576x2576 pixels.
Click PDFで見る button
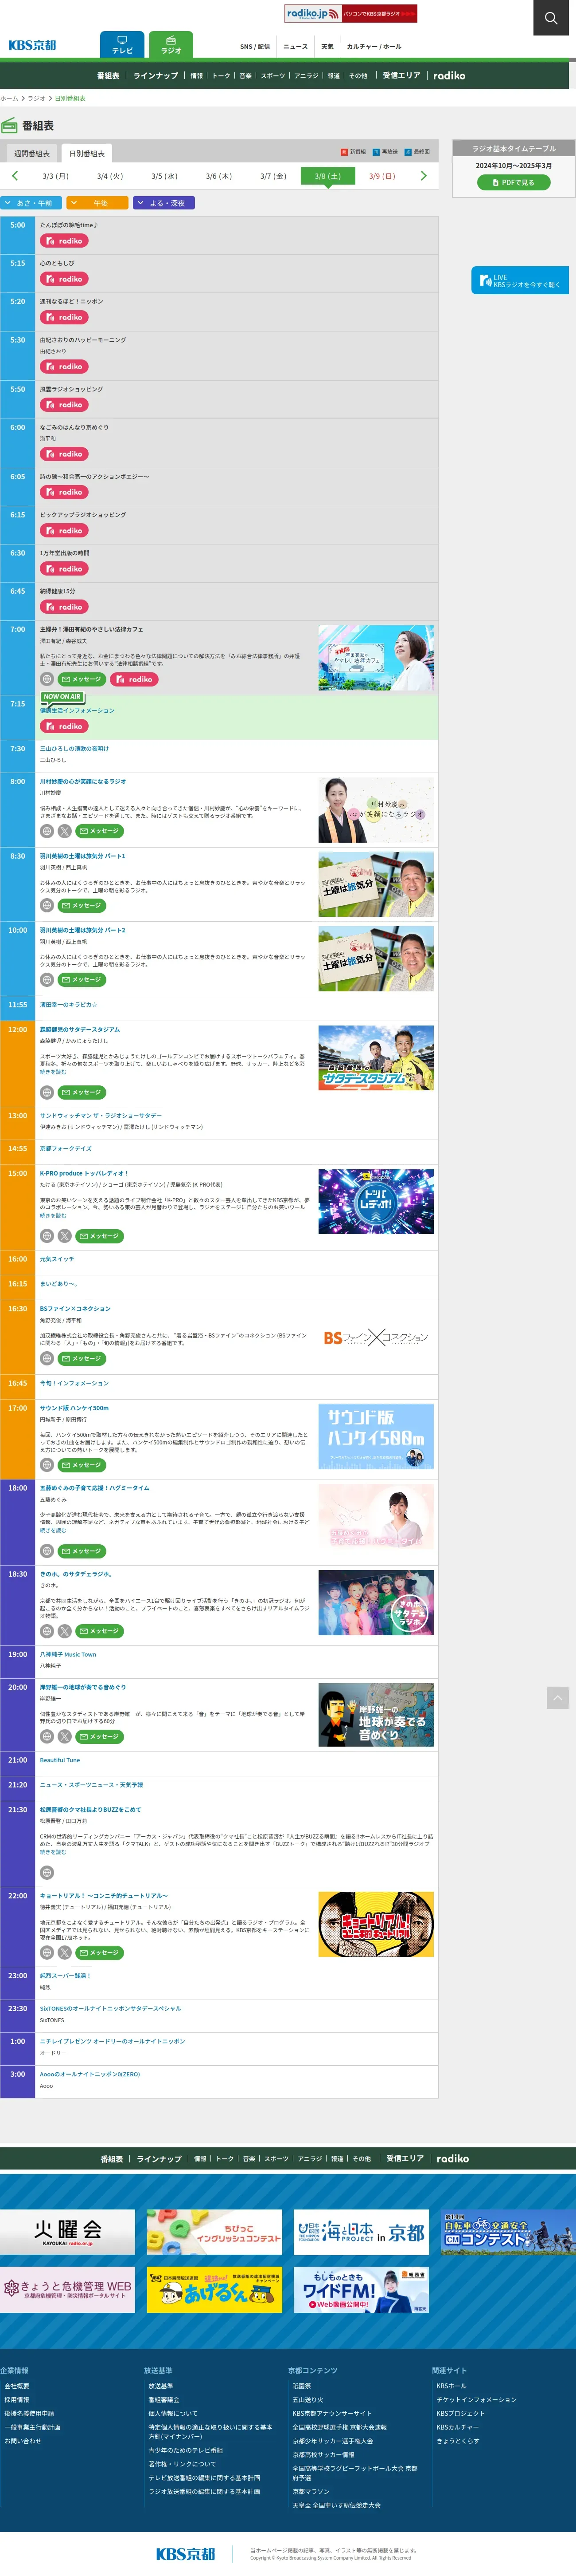click(513, 183)
